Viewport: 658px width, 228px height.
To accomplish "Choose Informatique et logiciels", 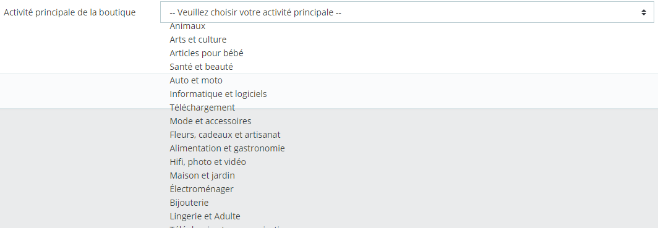I will (x=218, y=94).
